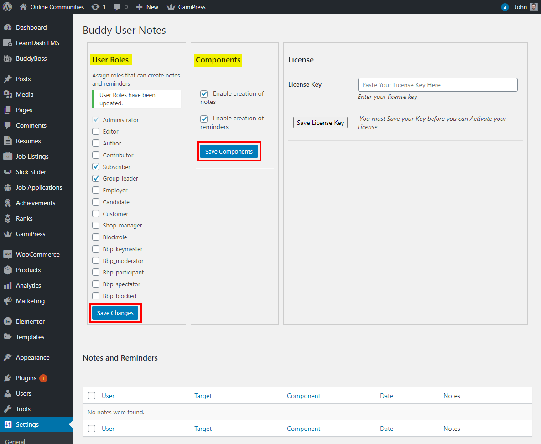Screen dimensions: 541x444
Task: Click the WordPress logo icon
Action: point(7,7)
